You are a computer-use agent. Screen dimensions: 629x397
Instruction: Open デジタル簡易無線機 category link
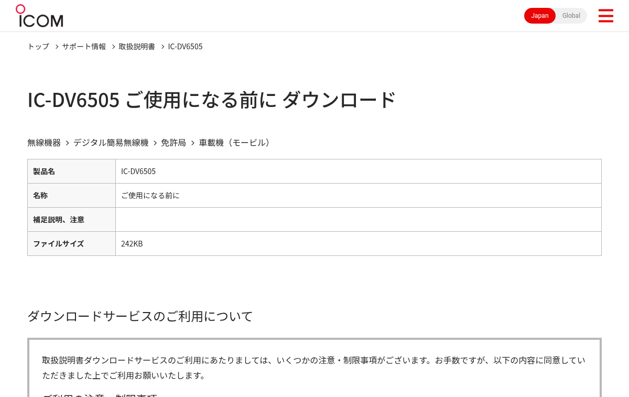point(111,143)
